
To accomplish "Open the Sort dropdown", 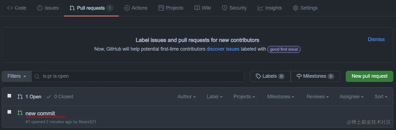I will (x=381, y=97).
